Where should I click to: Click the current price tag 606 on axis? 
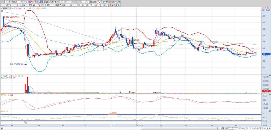[266, 54]
